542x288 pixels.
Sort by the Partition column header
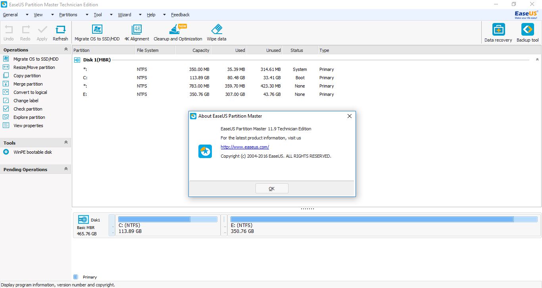(x=104, y=50)
